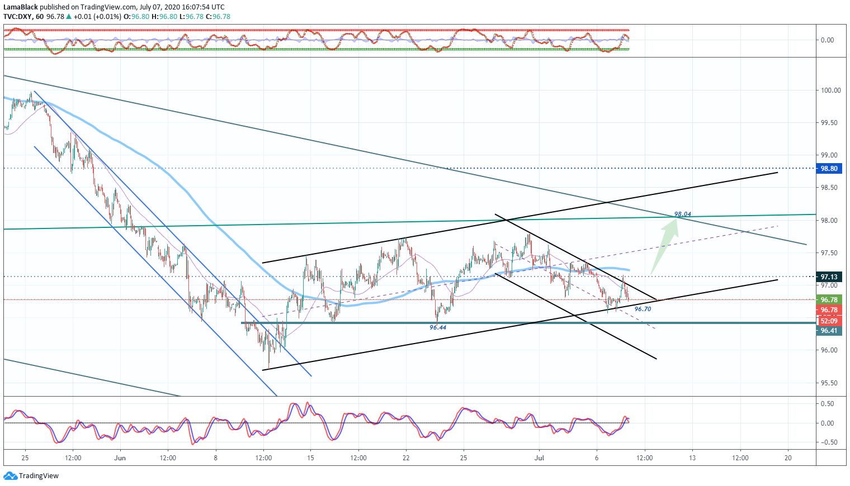The width and height of the screenshot is (850, 486).
Task: Select the green 96.78 price tag
Action: 829,300
